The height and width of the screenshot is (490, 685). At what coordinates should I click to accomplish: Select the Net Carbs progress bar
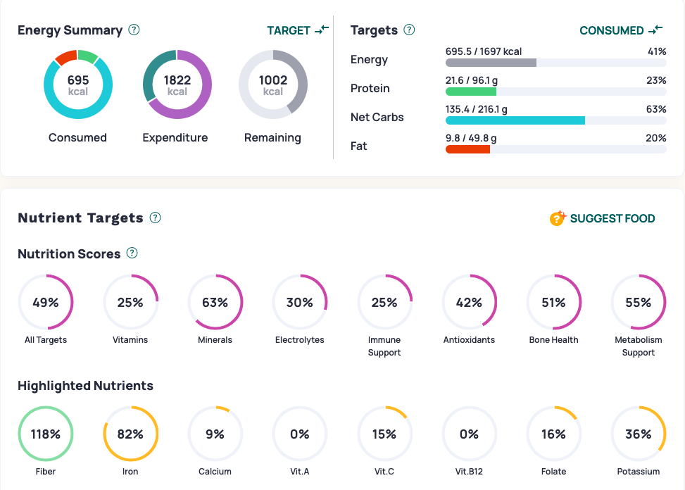[555, 120]
